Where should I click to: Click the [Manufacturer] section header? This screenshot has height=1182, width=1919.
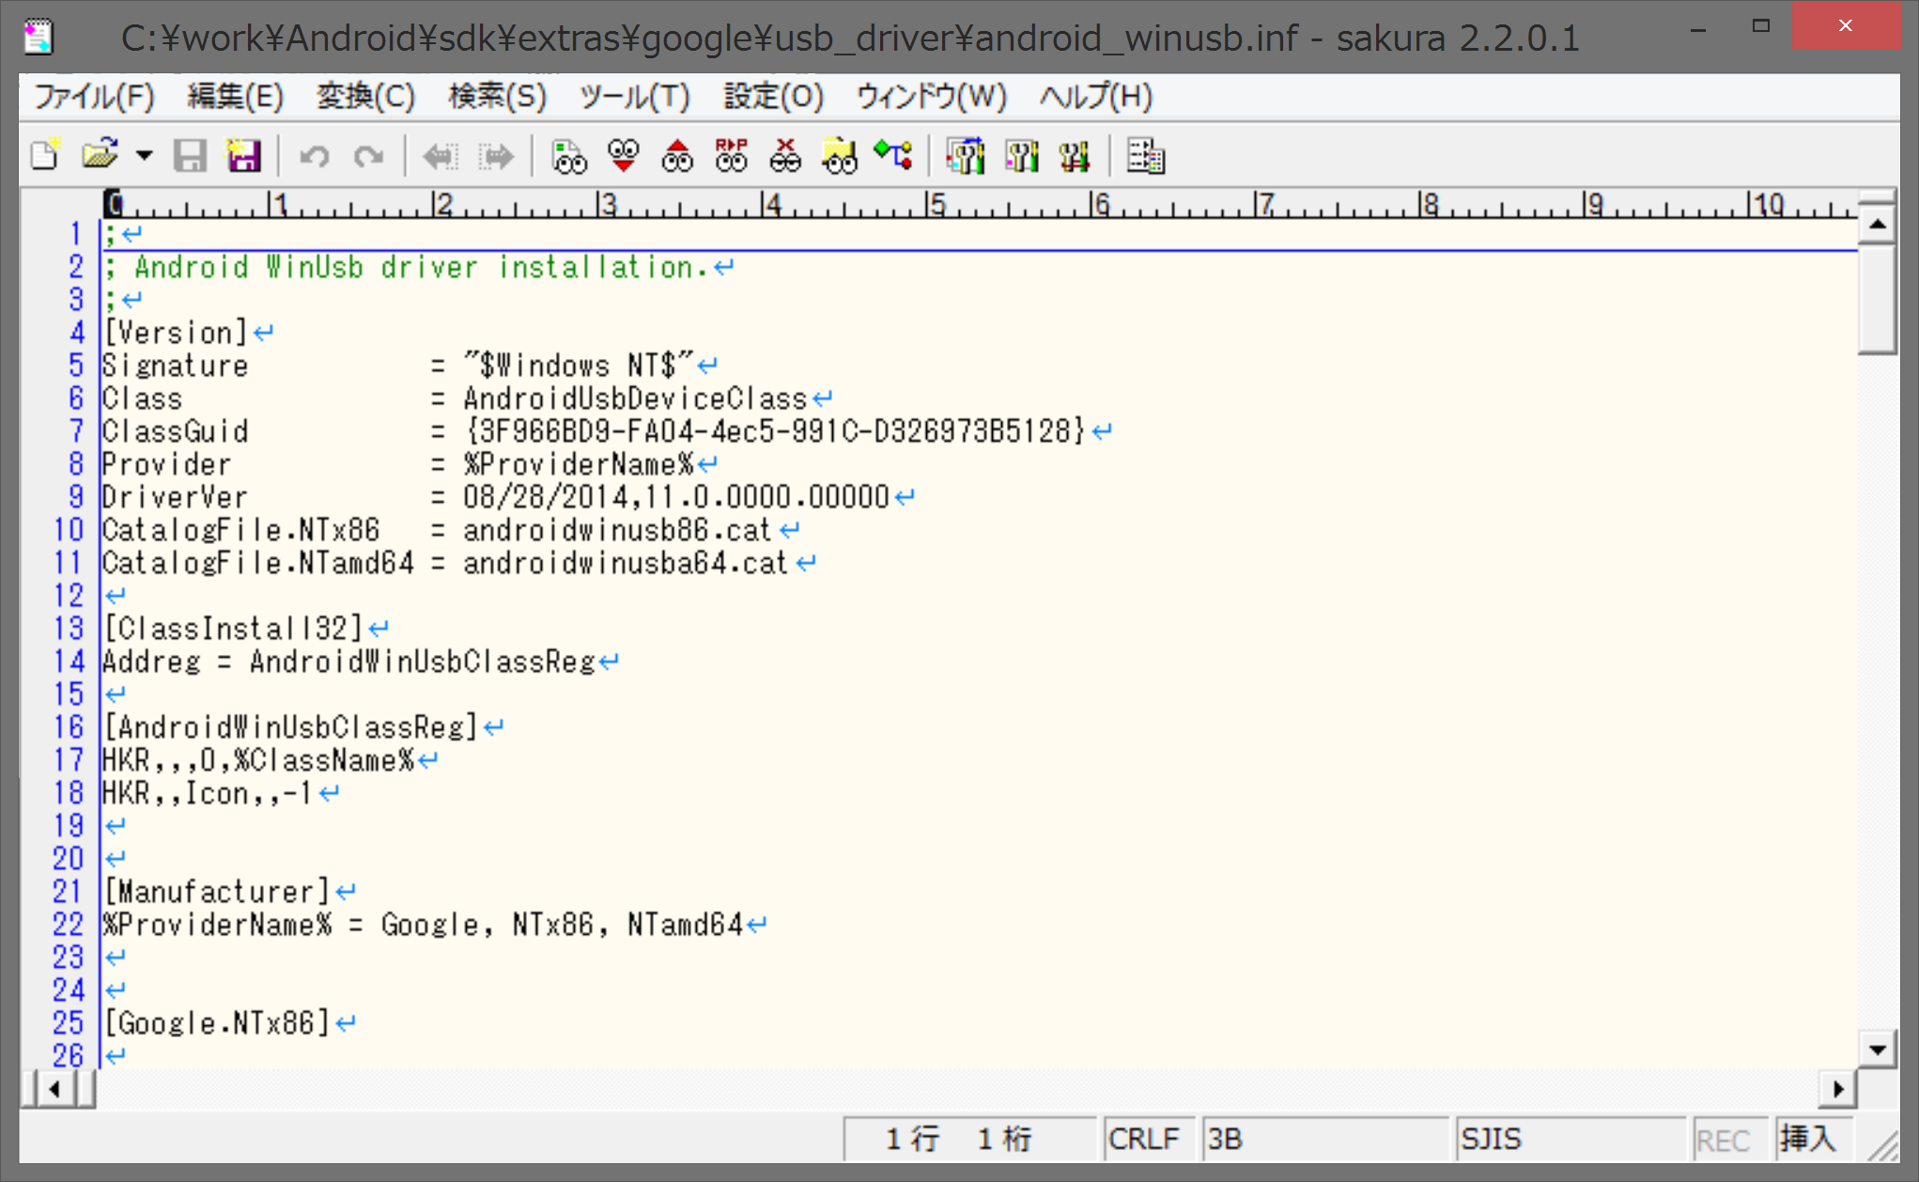(217, 892)
